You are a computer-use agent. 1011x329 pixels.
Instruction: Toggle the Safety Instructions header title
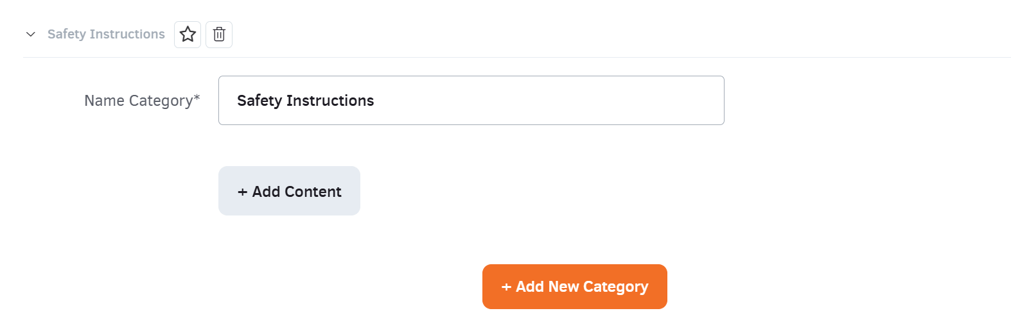[106, 34]
